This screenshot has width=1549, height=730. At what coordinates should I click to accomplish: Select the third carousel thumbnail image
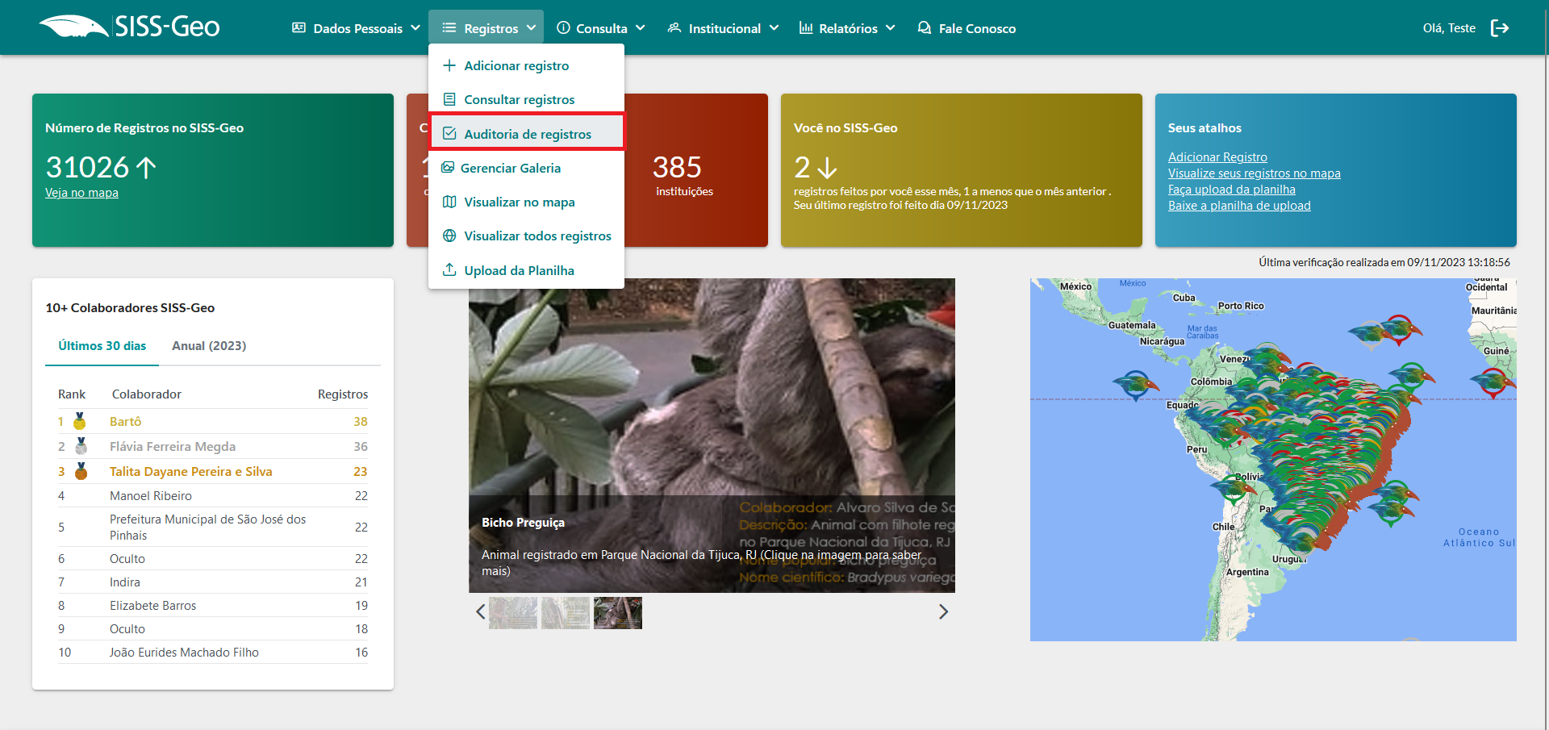pos(617,613)
